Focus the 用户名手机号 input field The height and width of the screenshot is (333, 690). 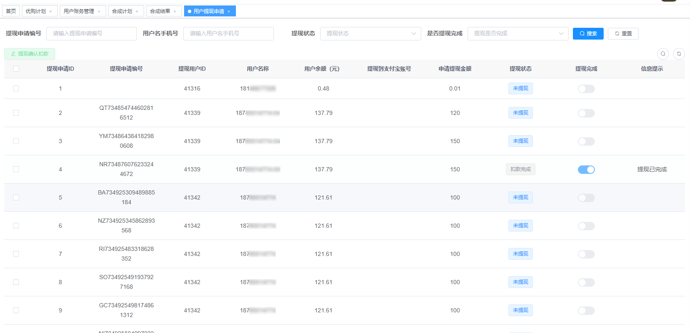coord(228,34)
